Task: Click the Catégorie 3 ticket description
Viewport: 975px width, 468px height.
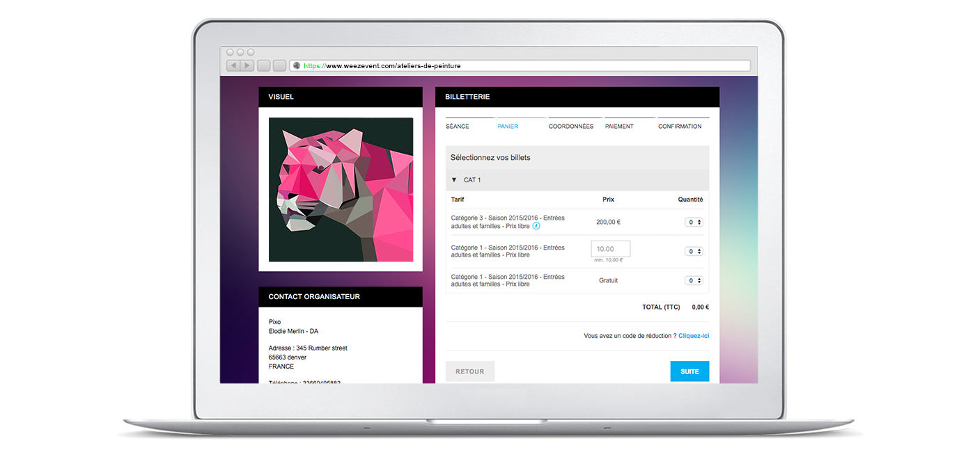Action: tap(508, 222)
